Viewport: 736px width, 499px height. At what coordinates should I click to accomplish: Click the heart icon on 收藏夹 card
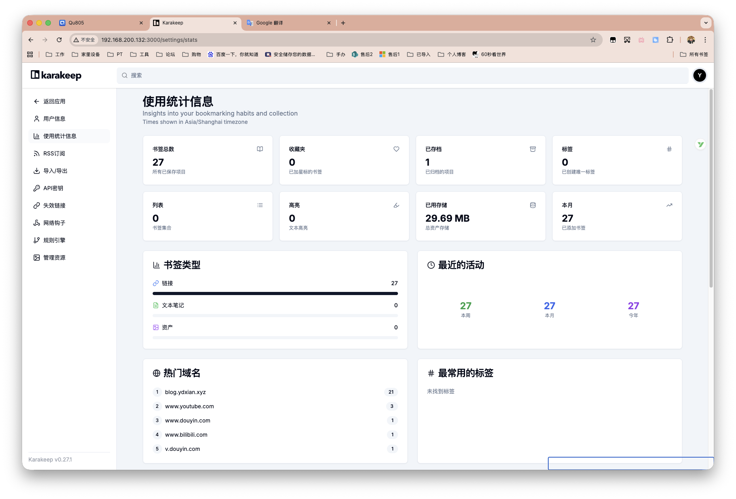tap(396, 149)
